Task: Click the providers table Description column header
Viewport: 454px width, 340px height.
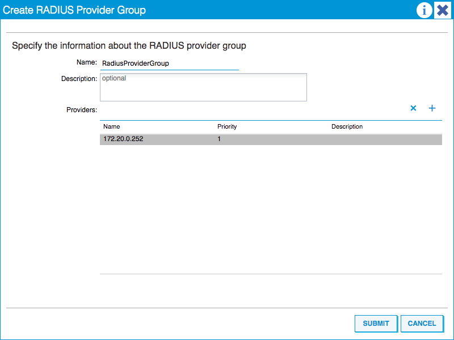Action: (x=347, y=126)
